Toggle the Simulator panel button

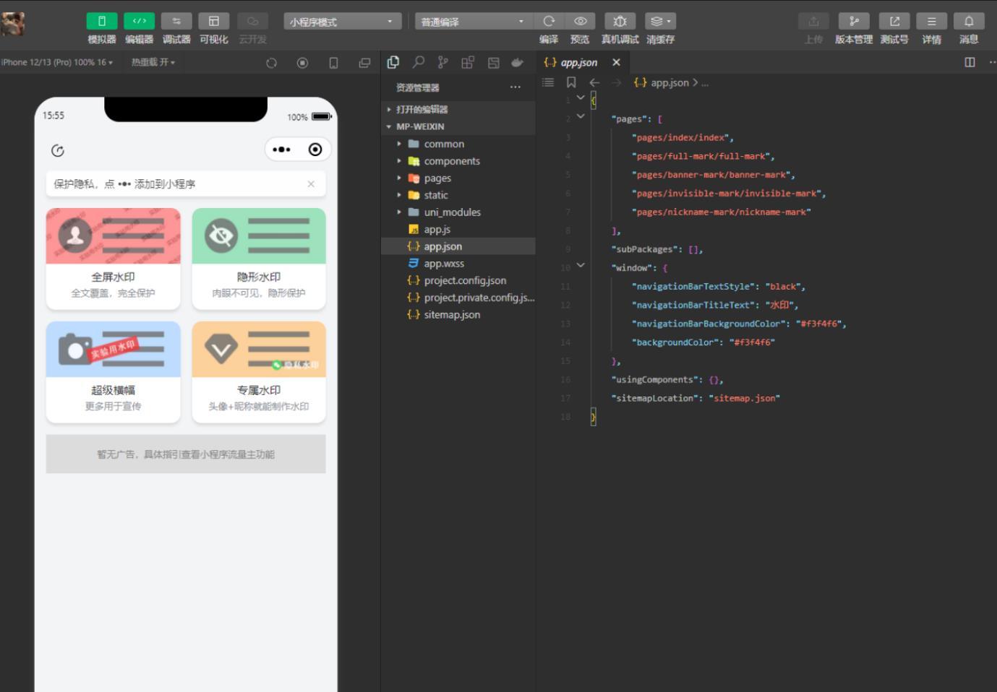[102, 22]
